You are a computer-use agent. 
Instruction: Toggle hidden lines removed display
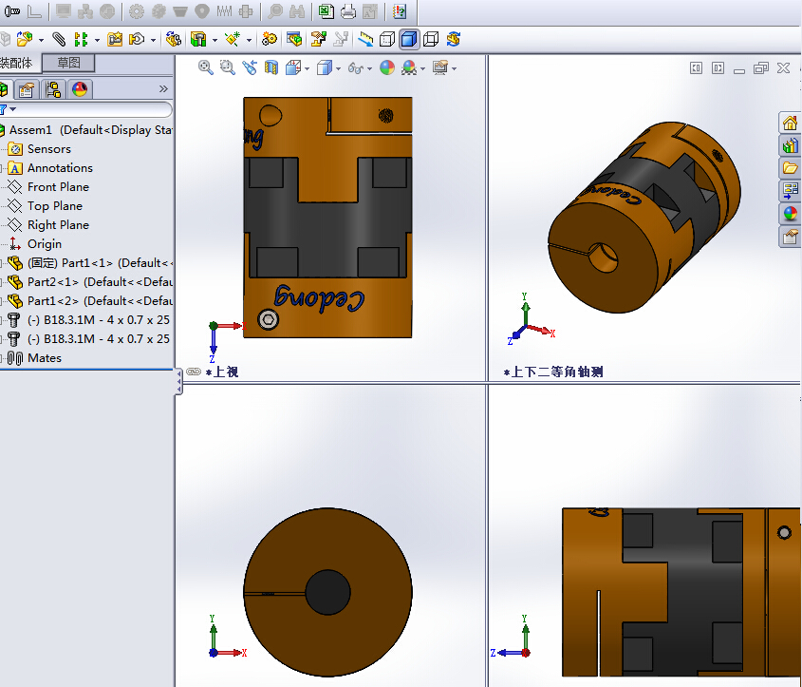387,39
